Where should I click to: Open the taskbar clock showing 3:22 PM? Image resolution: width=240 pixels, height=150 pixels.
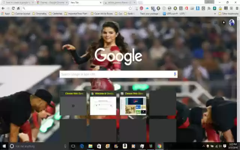coord(232,146)
